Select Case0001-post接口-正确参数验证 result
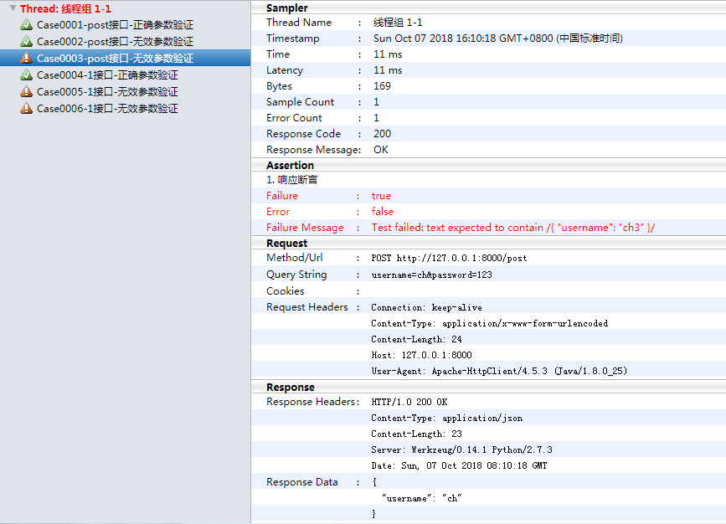 click(115, 25)
